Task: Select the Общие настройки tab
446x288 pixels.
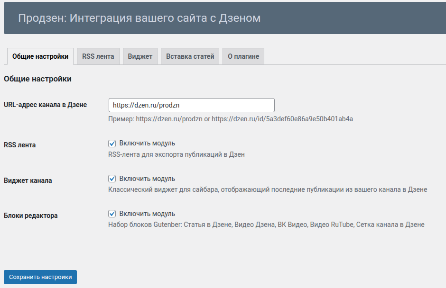Action: point(40,56)
